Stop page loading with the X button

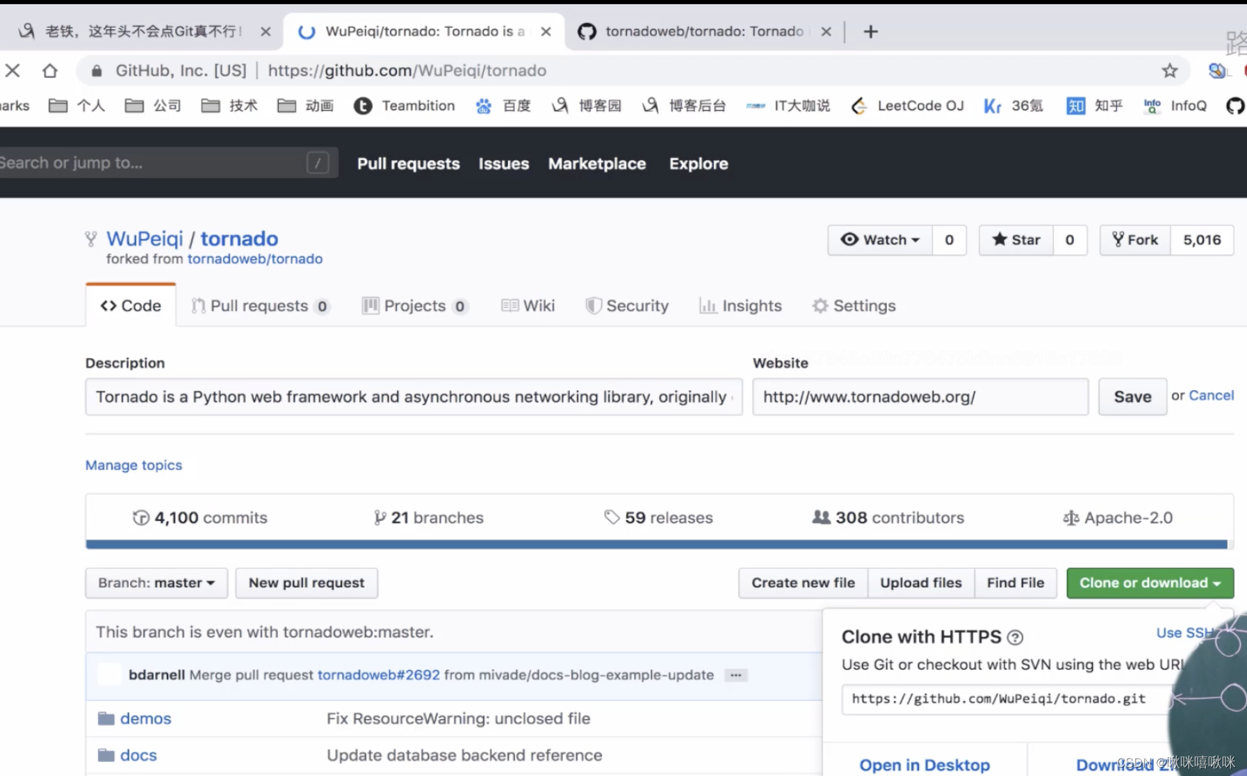pos(13,70)
